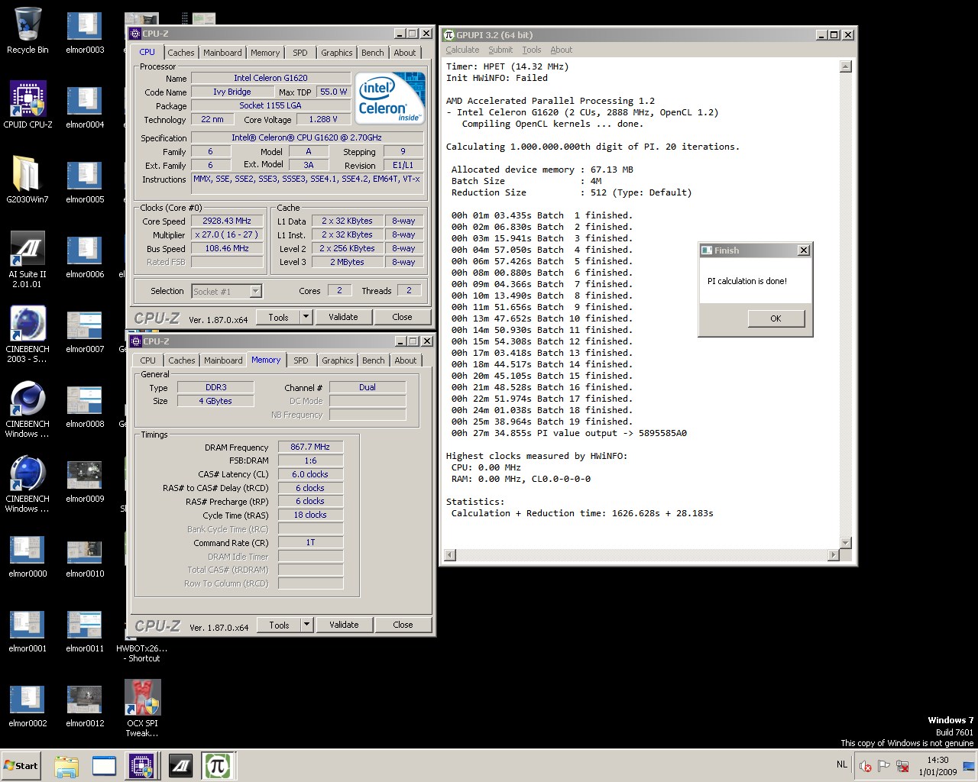The height and width of the screenshot is (782, 978).
Task: Click the Intel Celeron inside logo
Action: click(x=390, y=98)
